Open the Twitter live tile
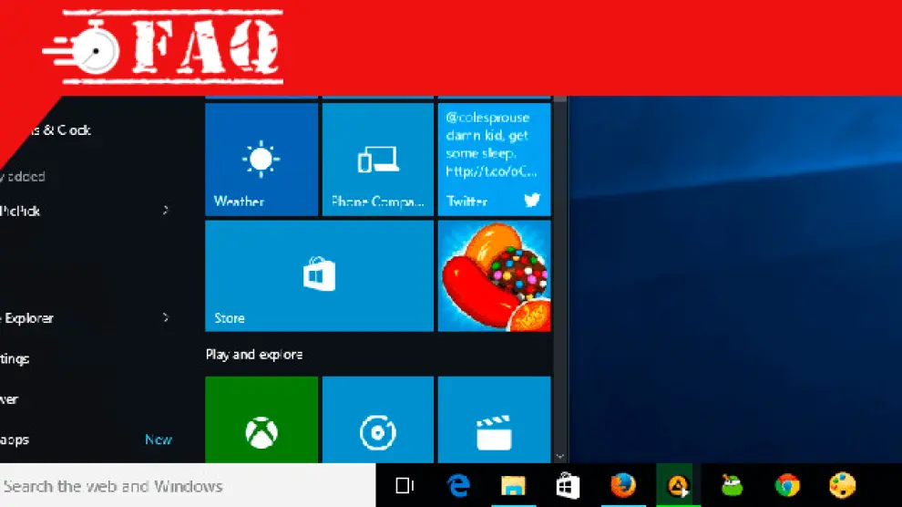902x507 pixels. click(494, 160)
